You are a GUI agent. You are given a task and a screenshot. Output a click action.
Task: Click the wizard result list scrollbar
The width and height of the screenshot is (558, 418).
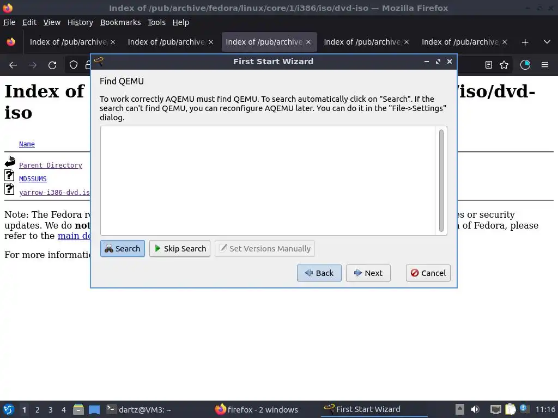[x=441, y=181]
